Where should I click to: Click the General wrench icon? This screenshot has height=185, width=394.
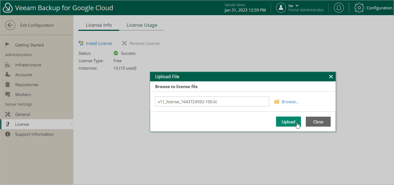[8, 114]
